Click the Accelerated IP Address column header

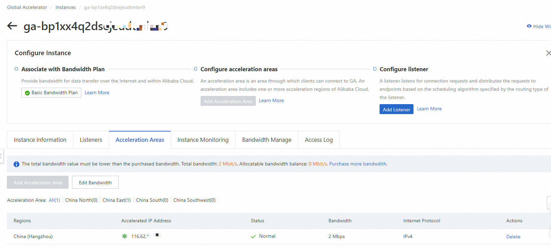click(x=146, y=221)
